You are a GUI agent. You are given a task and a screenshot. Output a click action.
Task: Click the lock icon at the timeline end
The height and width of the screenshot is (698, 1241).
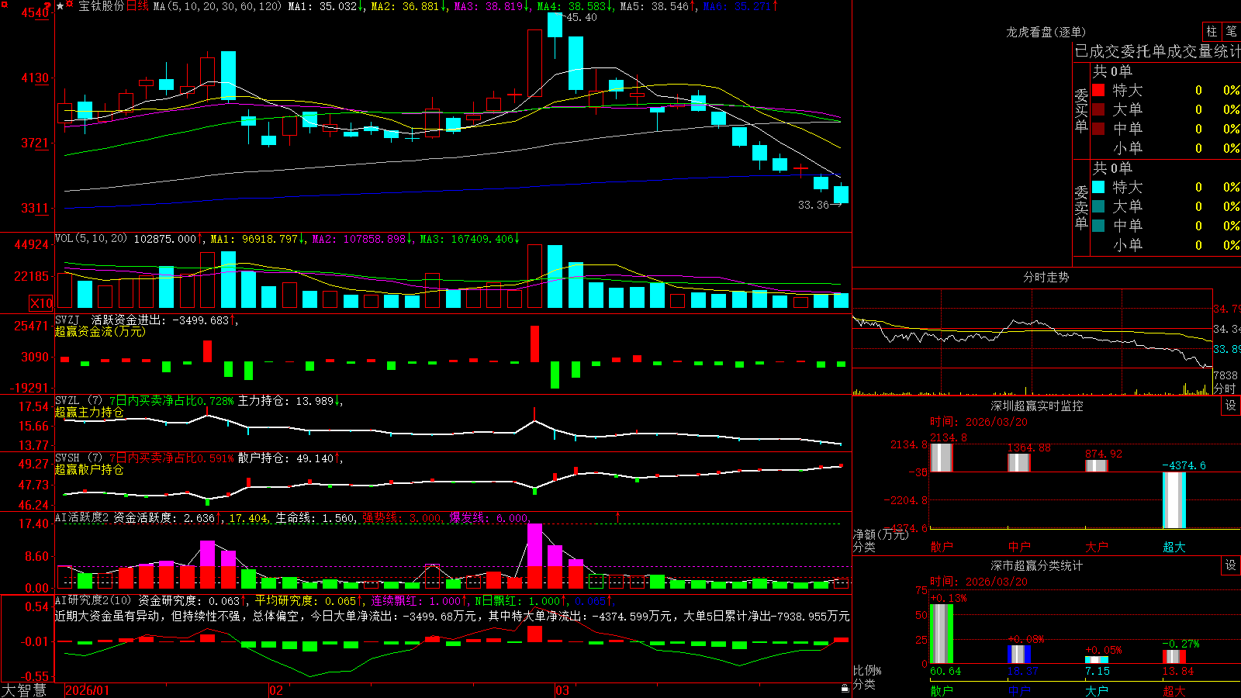(x=845, y=689)
